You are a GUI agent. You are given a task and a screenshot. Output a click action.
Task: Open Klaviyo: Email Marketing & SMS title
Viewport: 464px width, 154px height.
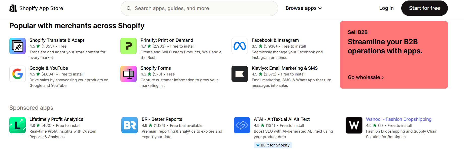click(285, 68)
